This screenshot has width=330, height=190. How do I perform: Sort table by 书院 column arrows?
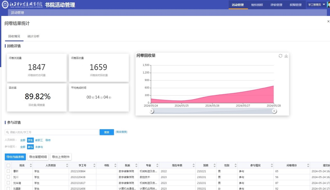pyautogui.click(x=115, y=165)
